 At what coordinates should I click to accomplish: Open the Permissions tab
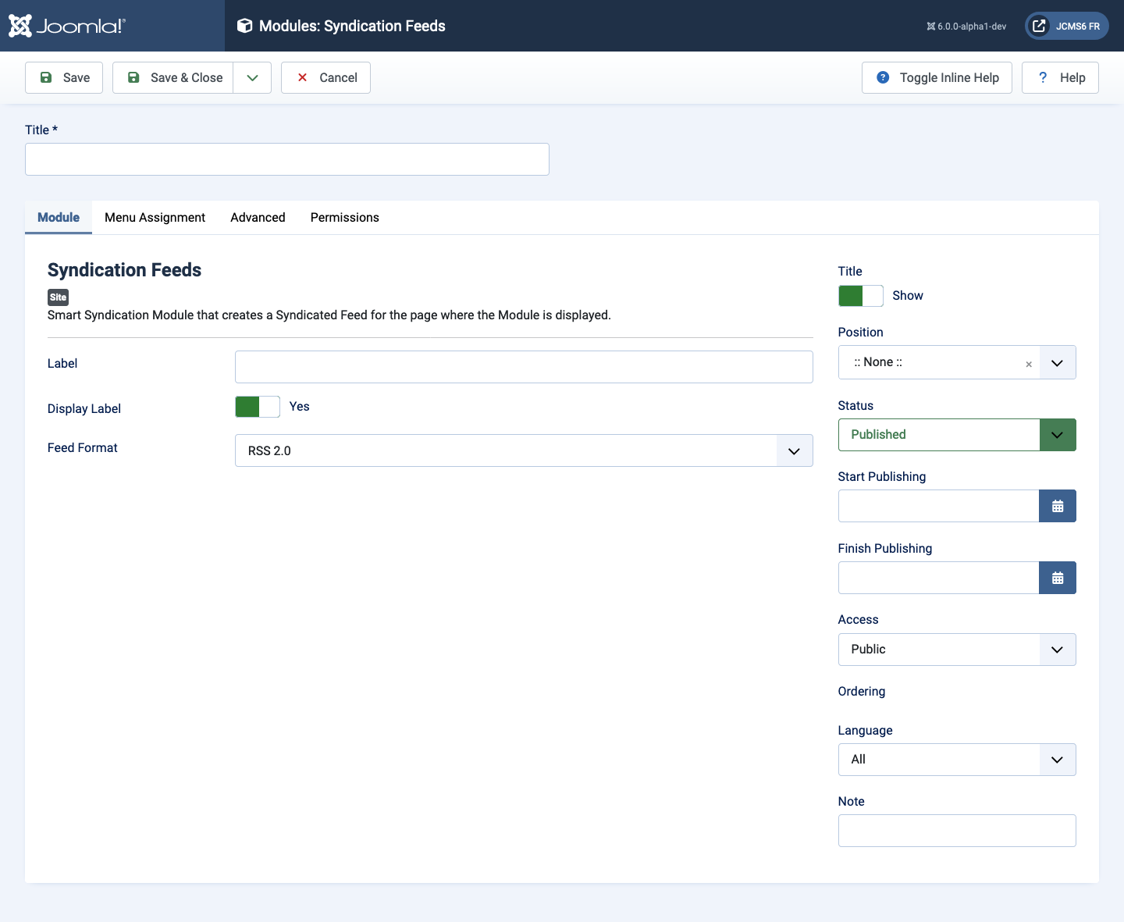344,217
